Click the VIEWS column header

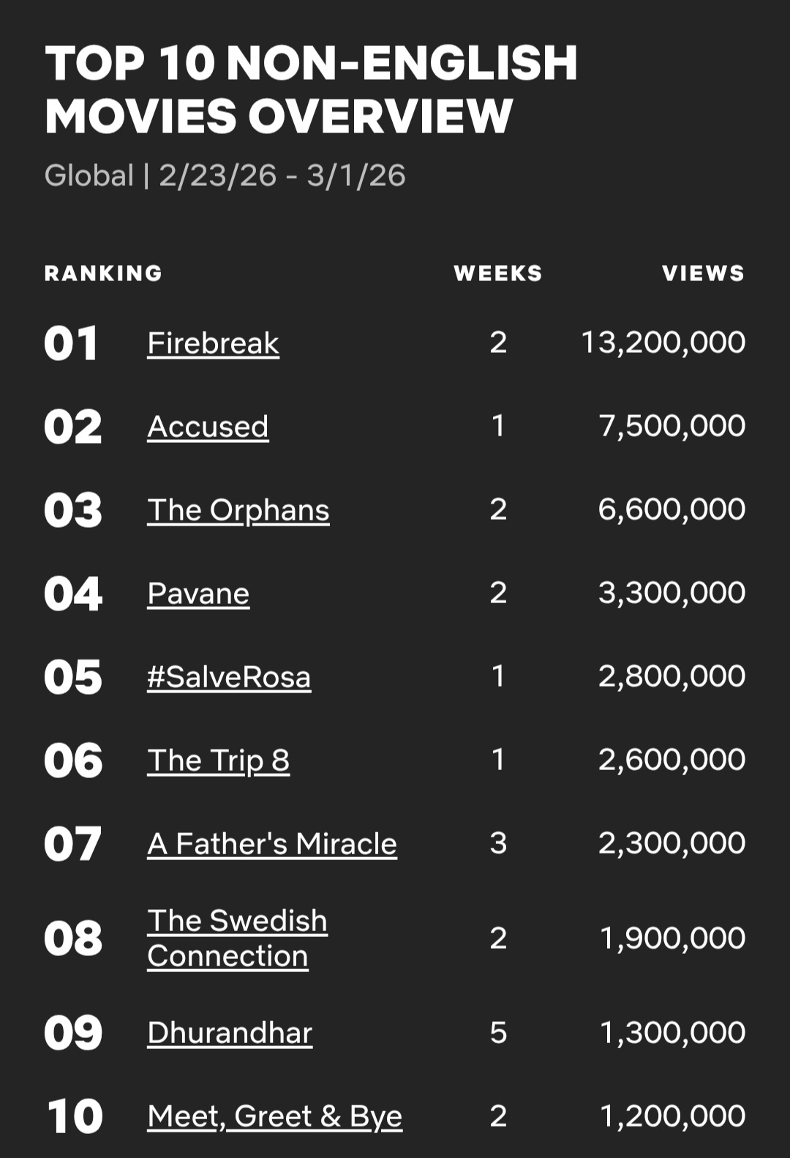703,273
